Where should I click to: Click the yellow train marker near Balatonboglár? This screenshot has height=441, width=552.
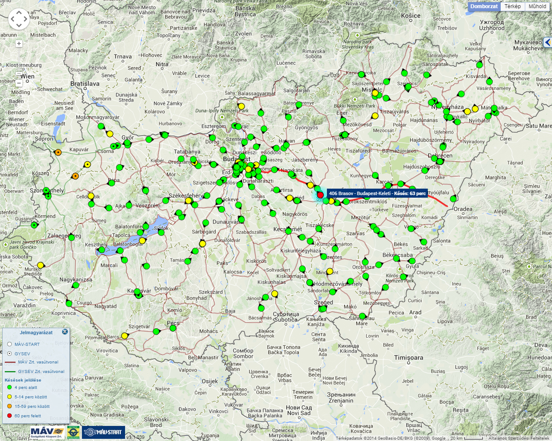(x=142, y=240)
